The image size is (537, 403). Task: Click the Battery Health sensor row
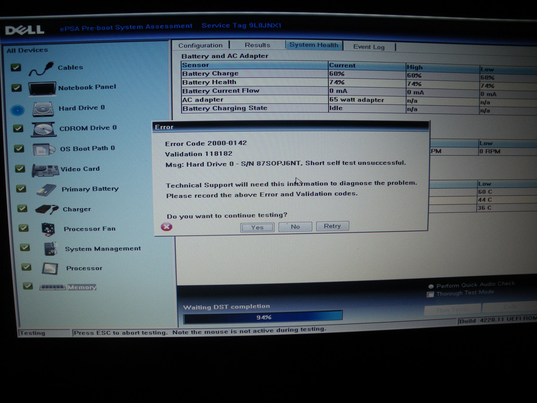[x=360, y=83]
